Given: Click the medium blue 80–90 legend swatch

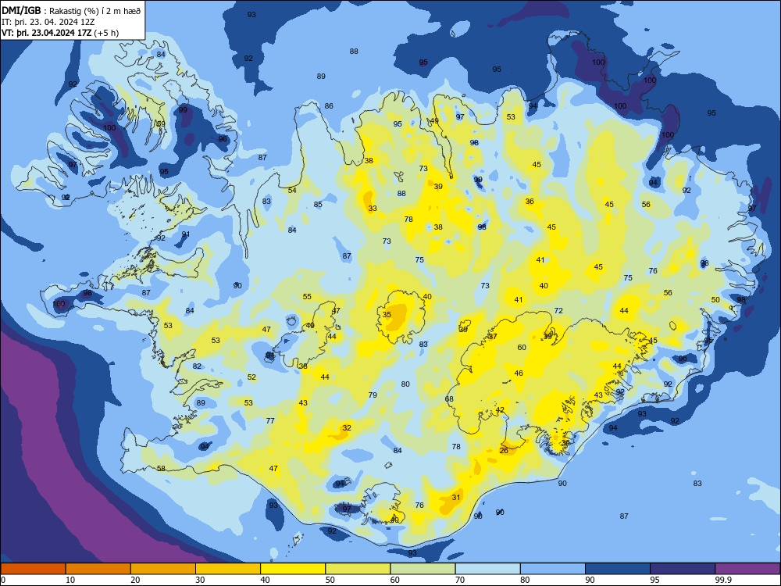Looking at the screenshot, I should coord(553,569).
